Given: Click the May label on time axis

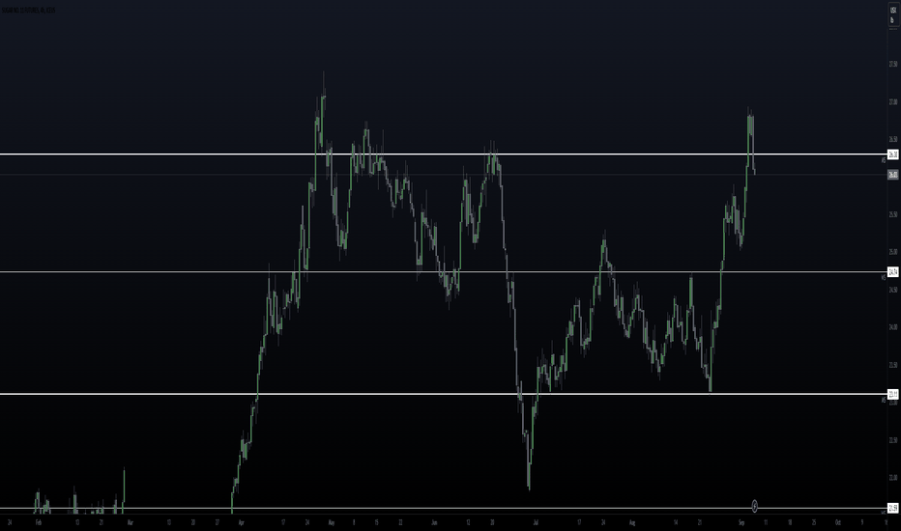Looking at the screenshot, I should [332, 523].
